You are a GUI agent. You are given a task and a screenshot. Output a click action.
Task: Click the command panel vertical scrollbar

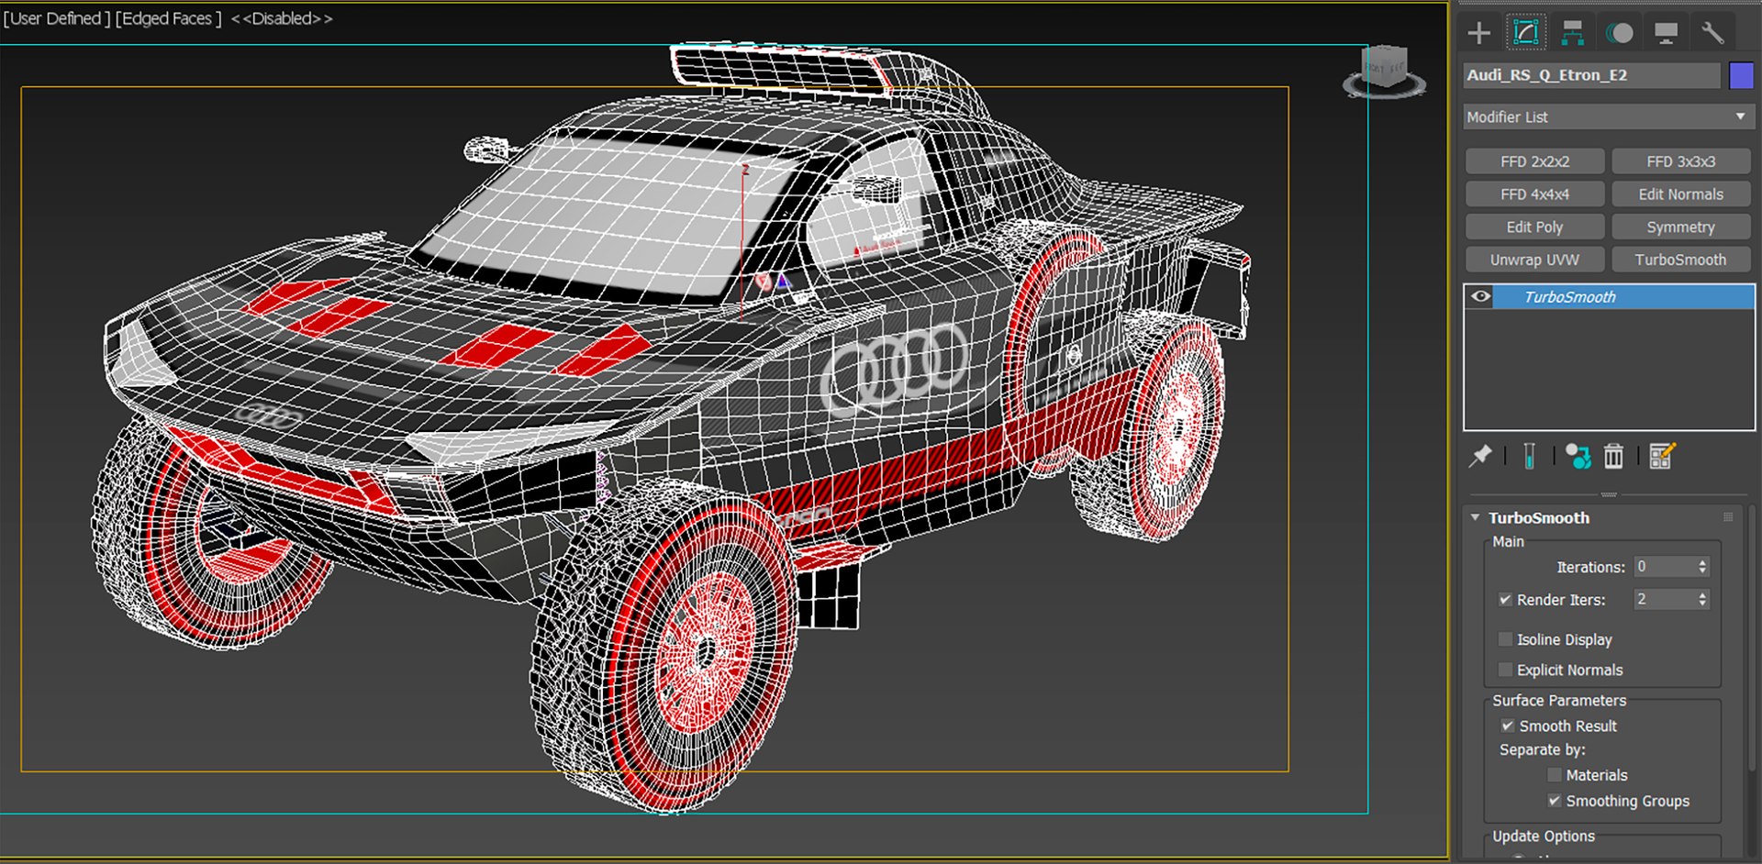(1753, 637)
